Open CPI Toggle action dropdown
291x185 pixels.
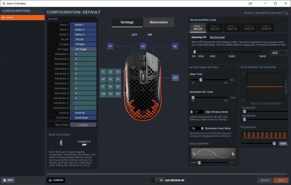tap(83, 49)
